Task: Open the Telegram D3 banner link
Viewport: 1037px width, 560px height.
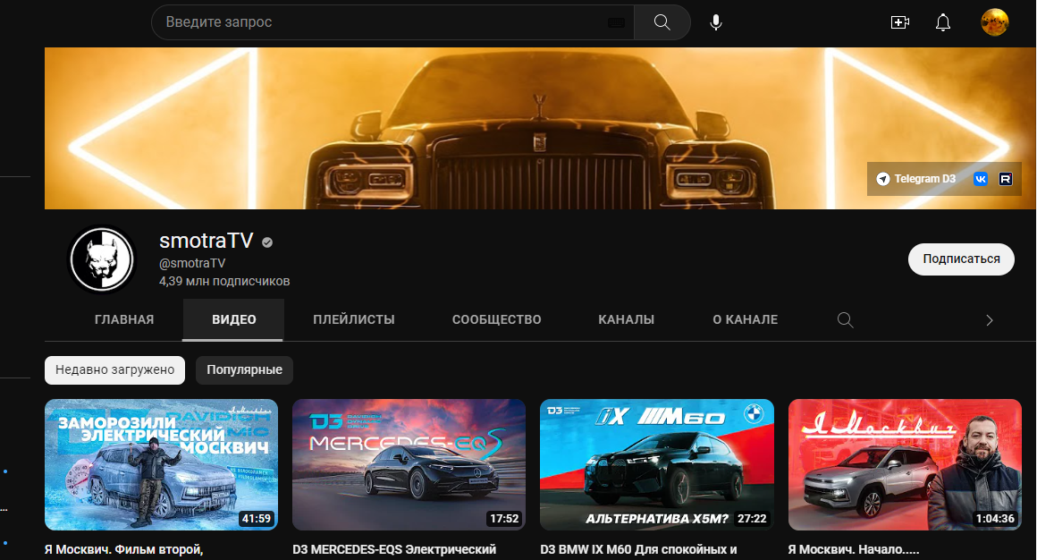Action: pyautogui.click(x=916, y=179)
